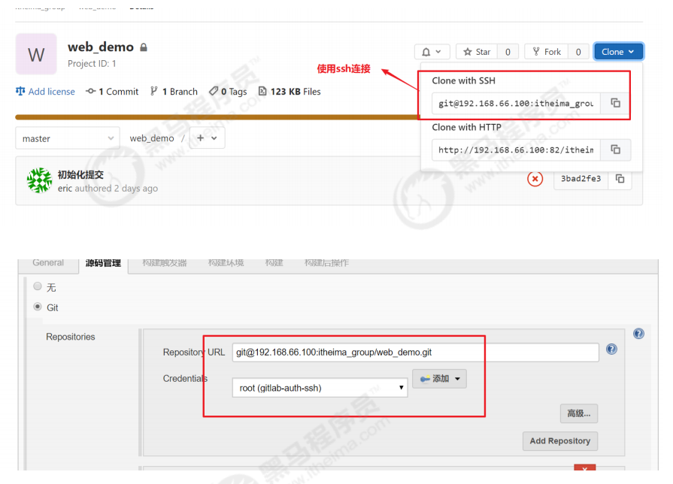
Task: Open the Clone dropdown button
Action: (618, 52)
